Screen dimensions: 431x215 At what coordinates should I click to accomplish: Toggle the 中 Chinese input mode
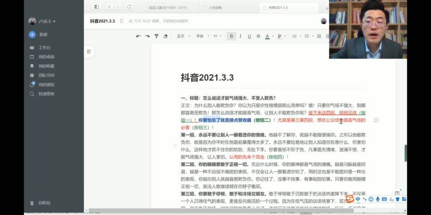coord(357,199)
